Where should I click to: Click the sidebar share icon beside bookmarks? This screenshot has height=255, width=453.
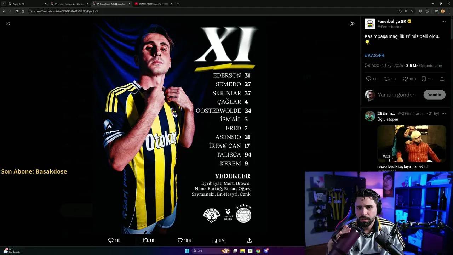[442, 79]
